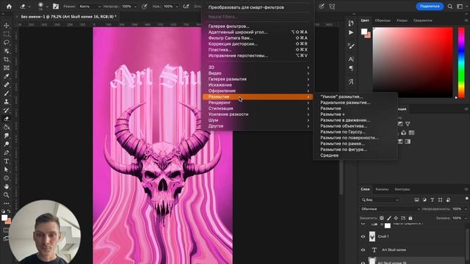Select the Healing Brush tool
Screen dimensions: 470x264
[x=7, y=85]
